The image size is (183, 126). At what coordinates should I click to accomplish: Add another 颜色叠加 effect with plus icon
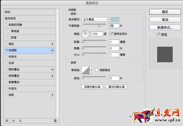[52, 69]
